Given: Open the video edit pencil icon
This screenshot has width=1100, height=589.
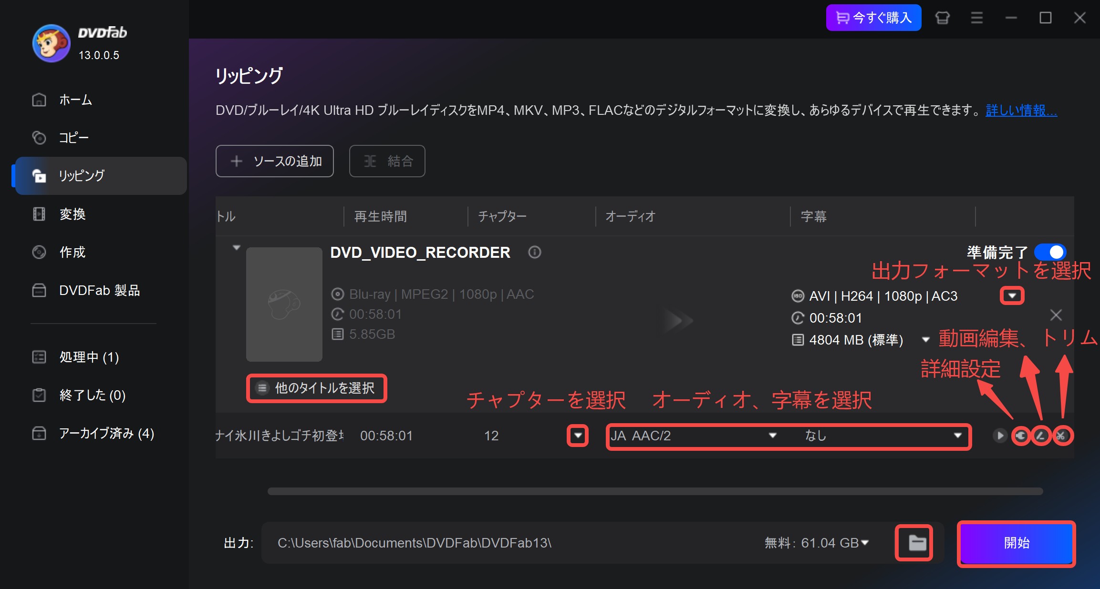Looking at the screenshot, I should pyautogui.click(x=1041, y=436).
